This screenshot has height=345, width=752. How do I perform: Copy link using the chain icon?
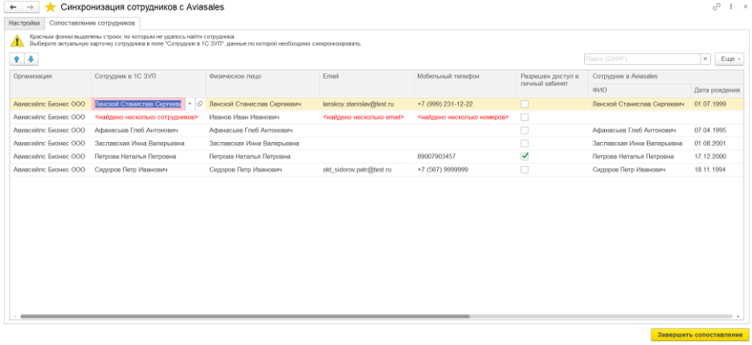coord(716,7)
